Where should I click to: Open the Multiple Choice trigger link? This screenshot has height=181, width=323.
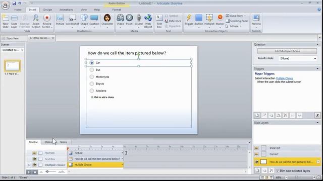click(x=284, y=78)
